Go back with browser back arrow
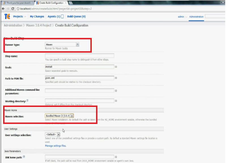 click(x=3, y=9)
